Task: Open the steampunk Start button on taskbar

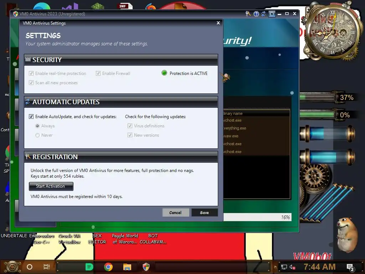Action: (12, 267)
